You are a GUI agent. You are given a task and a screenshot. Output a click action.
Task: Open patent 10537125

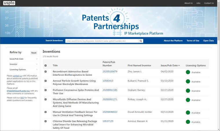pyautogui.click(x=108, y=121)
